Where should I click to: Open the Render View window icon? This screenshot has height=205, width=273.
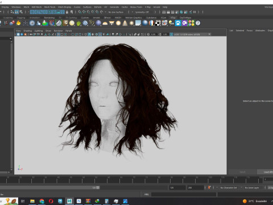(164, 12)
